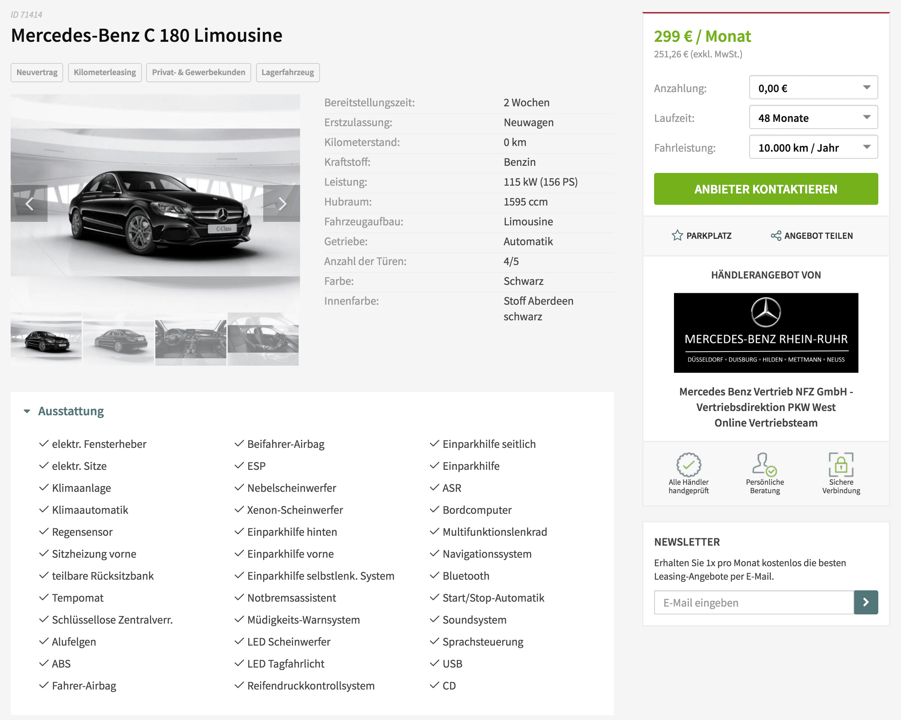901x720 pixels.
Task: Open the Laufzeit 48 Monate dropdown
Action: [x=813, y=117]
